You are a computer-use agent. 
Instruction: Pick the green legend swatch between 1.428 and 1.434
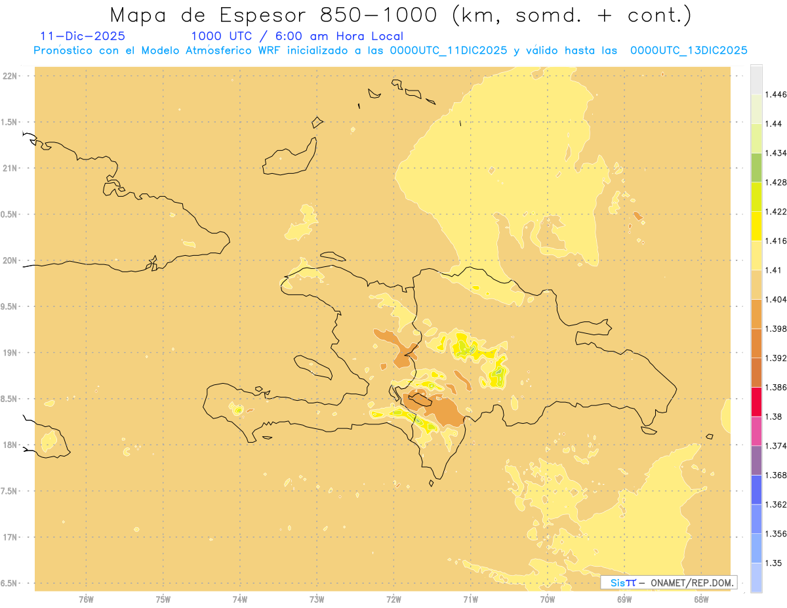coord(756,167)
